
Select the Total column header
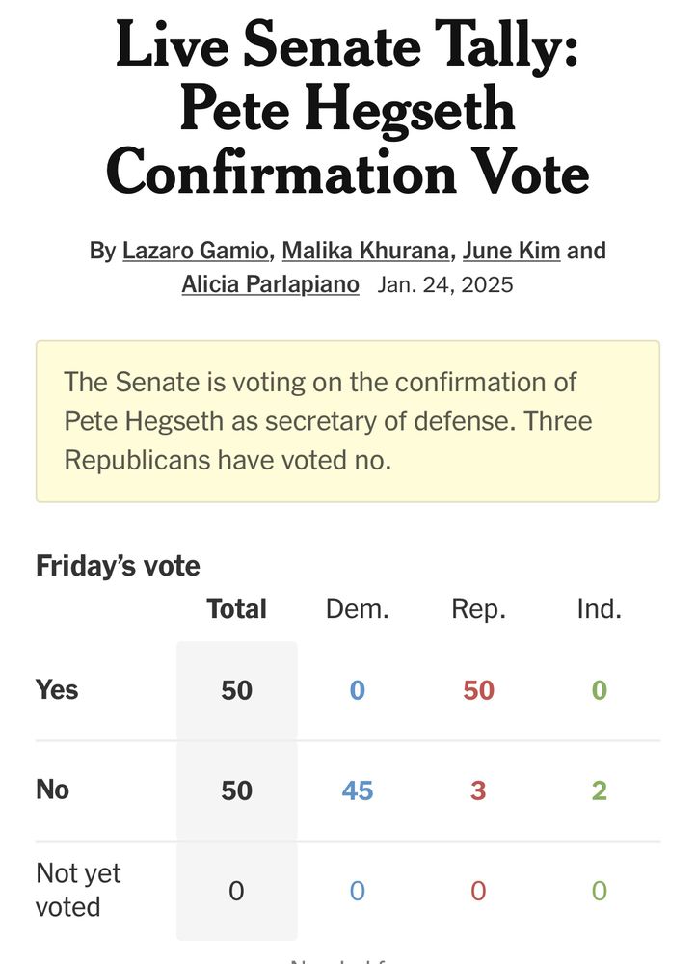pos(237,609)
